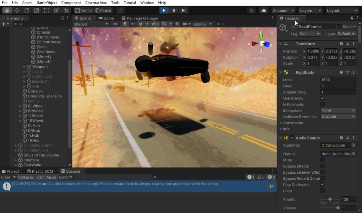Select the Rotate tool
The height and width of the screenshot is (213, 362).
pos(26,10)
